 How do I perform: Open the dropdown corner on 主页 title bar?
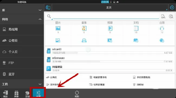click(x=167, y=10)
